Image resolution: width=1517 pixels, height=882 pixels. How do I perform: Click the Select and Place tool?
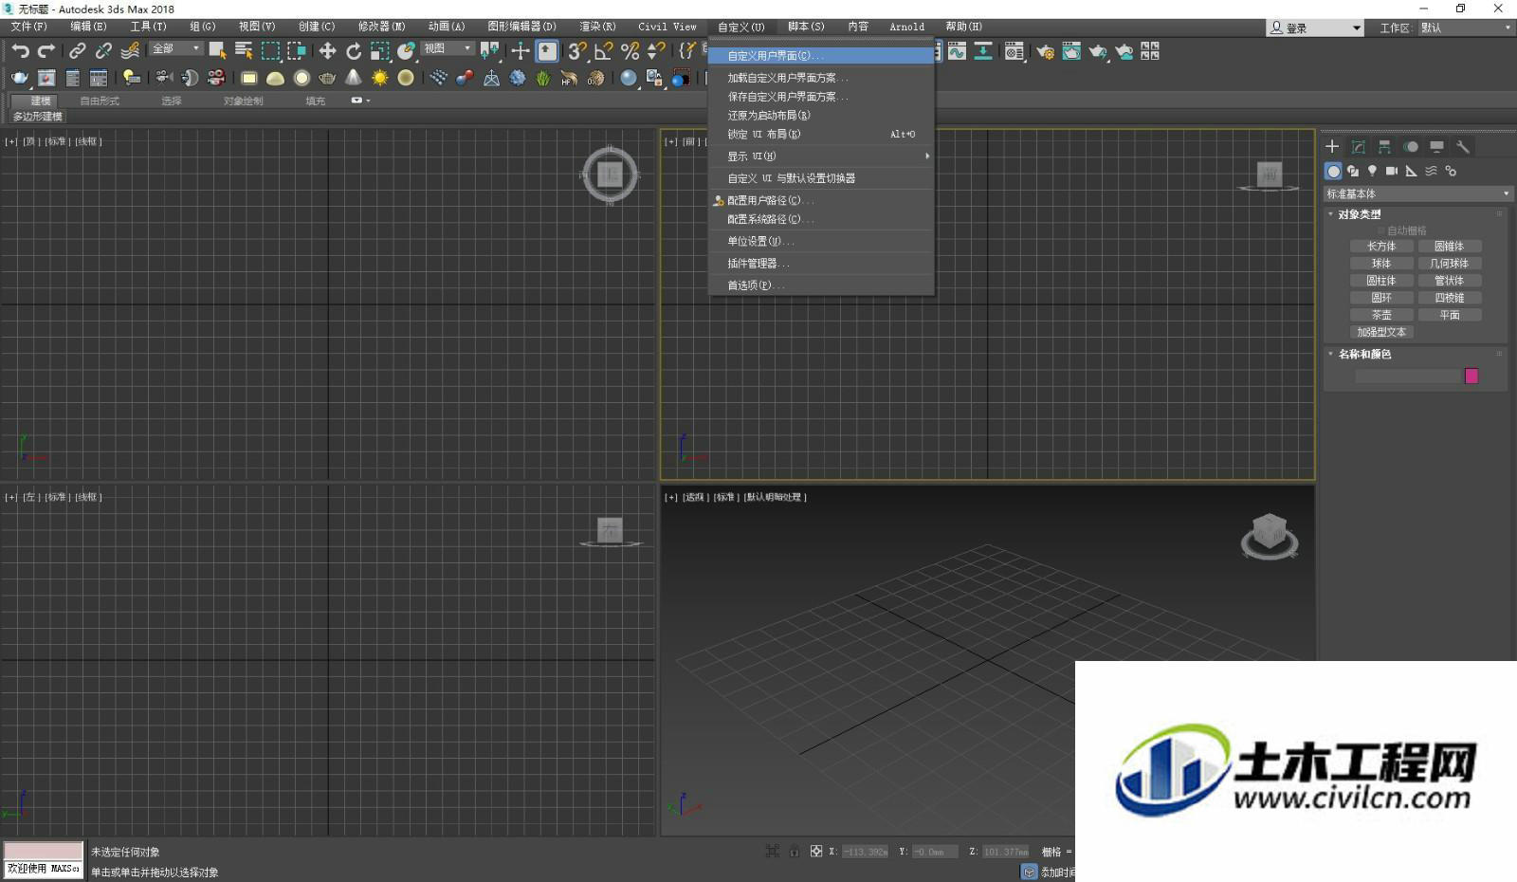407,51
